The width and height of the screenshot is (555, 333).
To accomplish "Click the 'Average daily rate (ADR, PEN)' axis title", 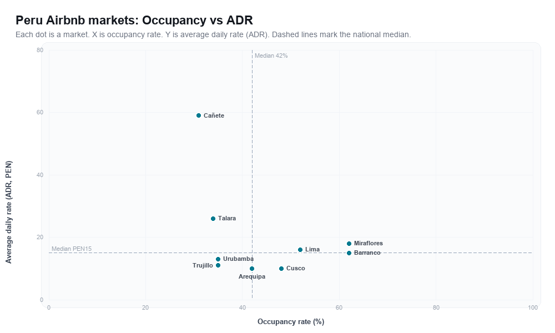I will tap(9, 212).
